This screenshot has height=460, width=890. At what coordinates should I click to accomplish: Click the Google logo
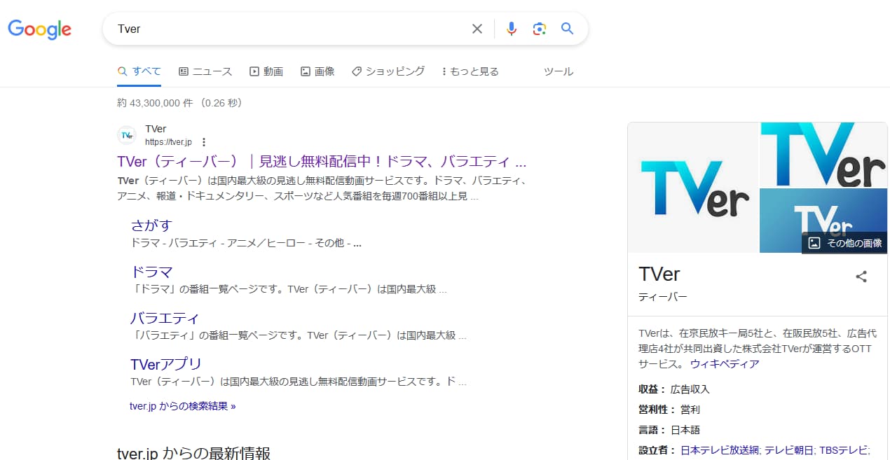coord(39,29)
